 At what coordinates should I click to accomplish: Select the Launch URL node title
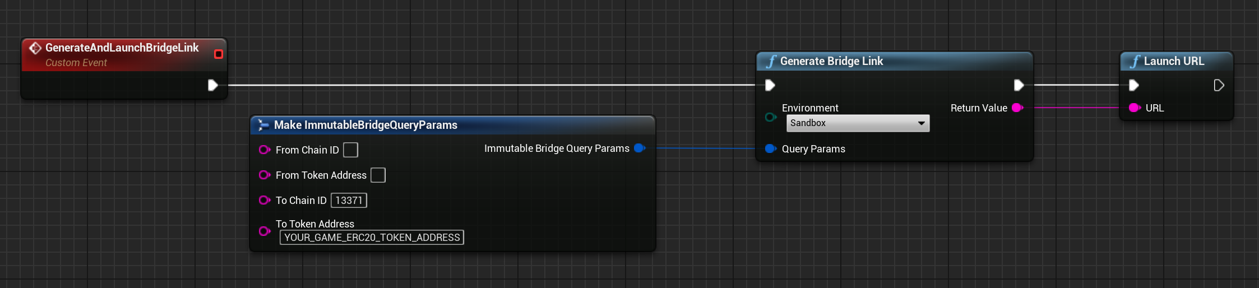click(1174, 61)
